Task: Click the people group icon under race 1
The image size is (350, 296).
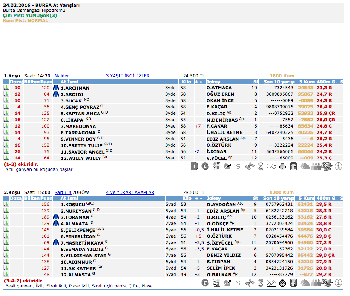Action: pos(316,166)
